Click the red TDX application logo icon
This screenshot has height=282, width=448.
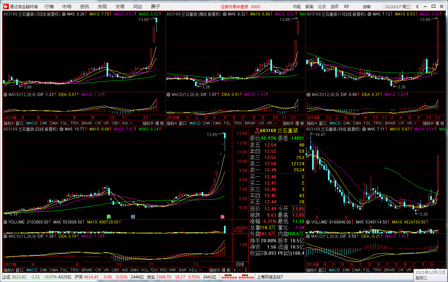5,7
